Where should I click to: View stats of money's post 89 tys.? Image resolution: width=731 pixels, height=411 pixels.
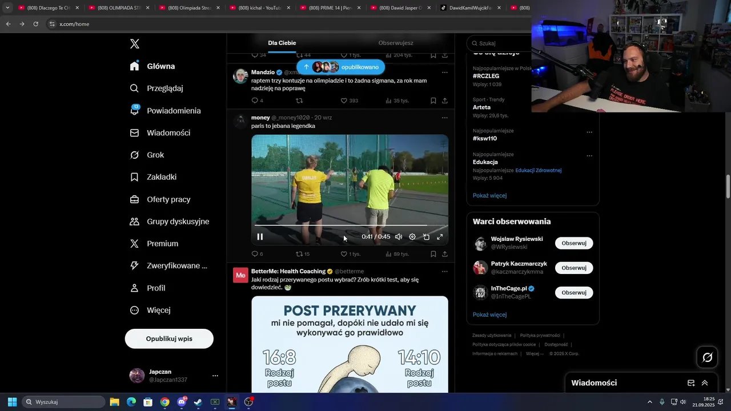click(397, 254)
